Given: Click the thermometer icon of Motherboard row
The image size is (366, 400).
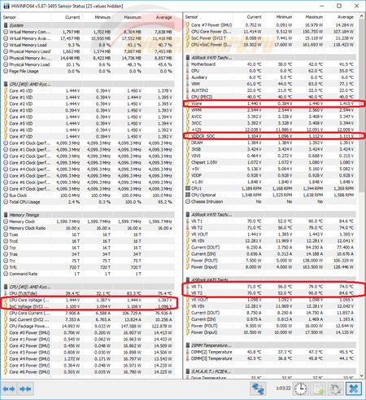Looking at the screenshot, I should click(188, 64).
